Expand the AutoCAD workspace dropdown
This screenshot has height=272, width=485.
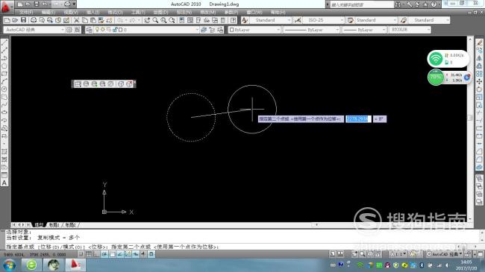pyautogui.click(x=34, y=30)
